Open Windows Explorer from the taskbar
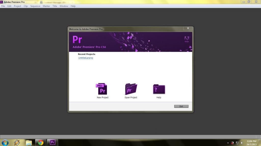Image resolution: width=261 pixels, height=146 pixels. click(x=29, y=142)
